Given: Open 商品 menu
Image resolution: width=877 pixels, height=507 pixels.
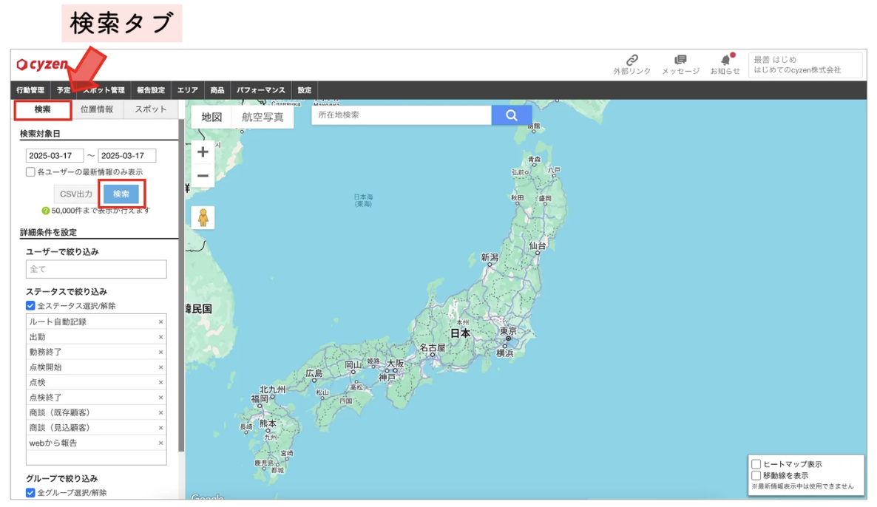Looking at the screenshot, I should coord(217,90).
